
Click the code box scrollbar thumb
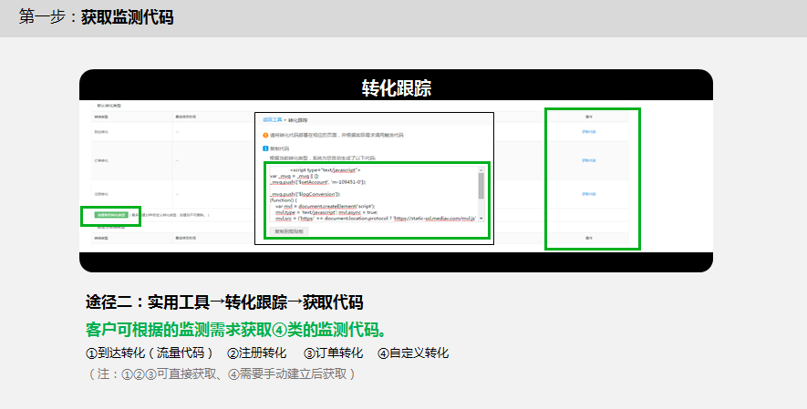click(481, 185)
